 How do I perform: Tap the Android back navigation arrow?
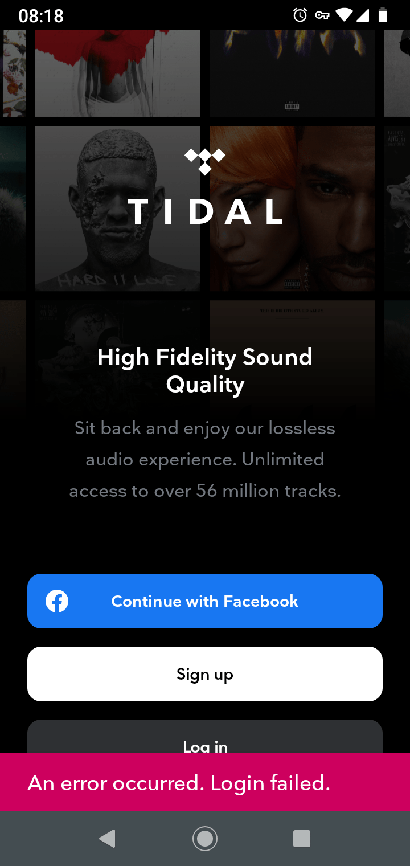(x=107, y=839)
